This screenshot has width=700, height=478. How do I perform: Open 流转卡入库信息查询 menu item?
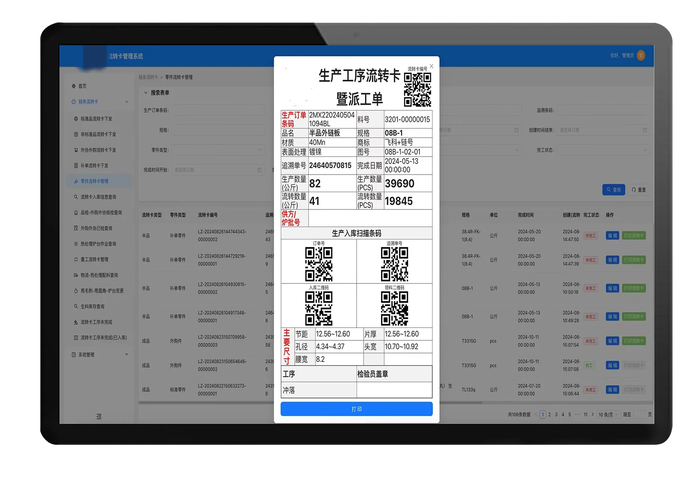click(x=98, y=197)
